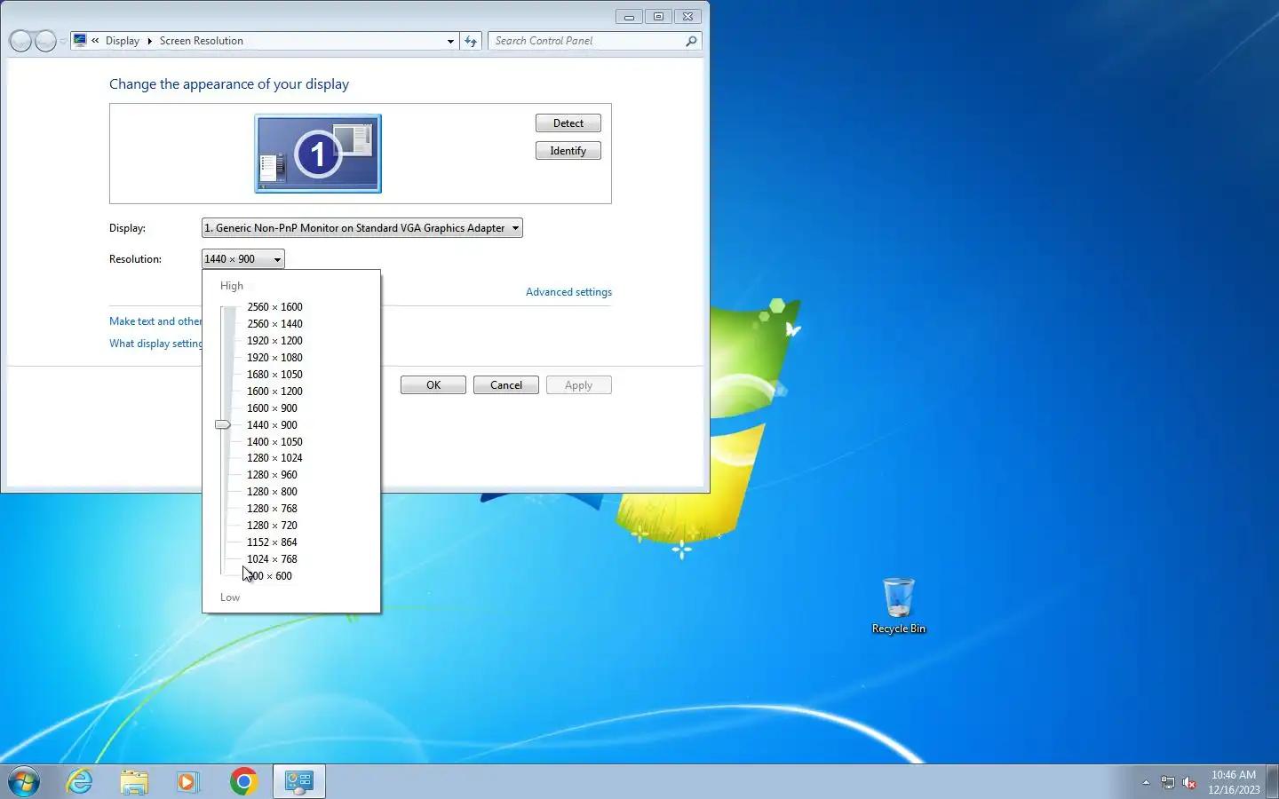
Task: Choose resolution 1280 × 1024
Action: pos(274,458)
